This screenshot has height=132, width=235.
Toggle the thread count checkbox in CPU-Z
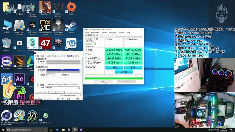[x=39, y=75]
